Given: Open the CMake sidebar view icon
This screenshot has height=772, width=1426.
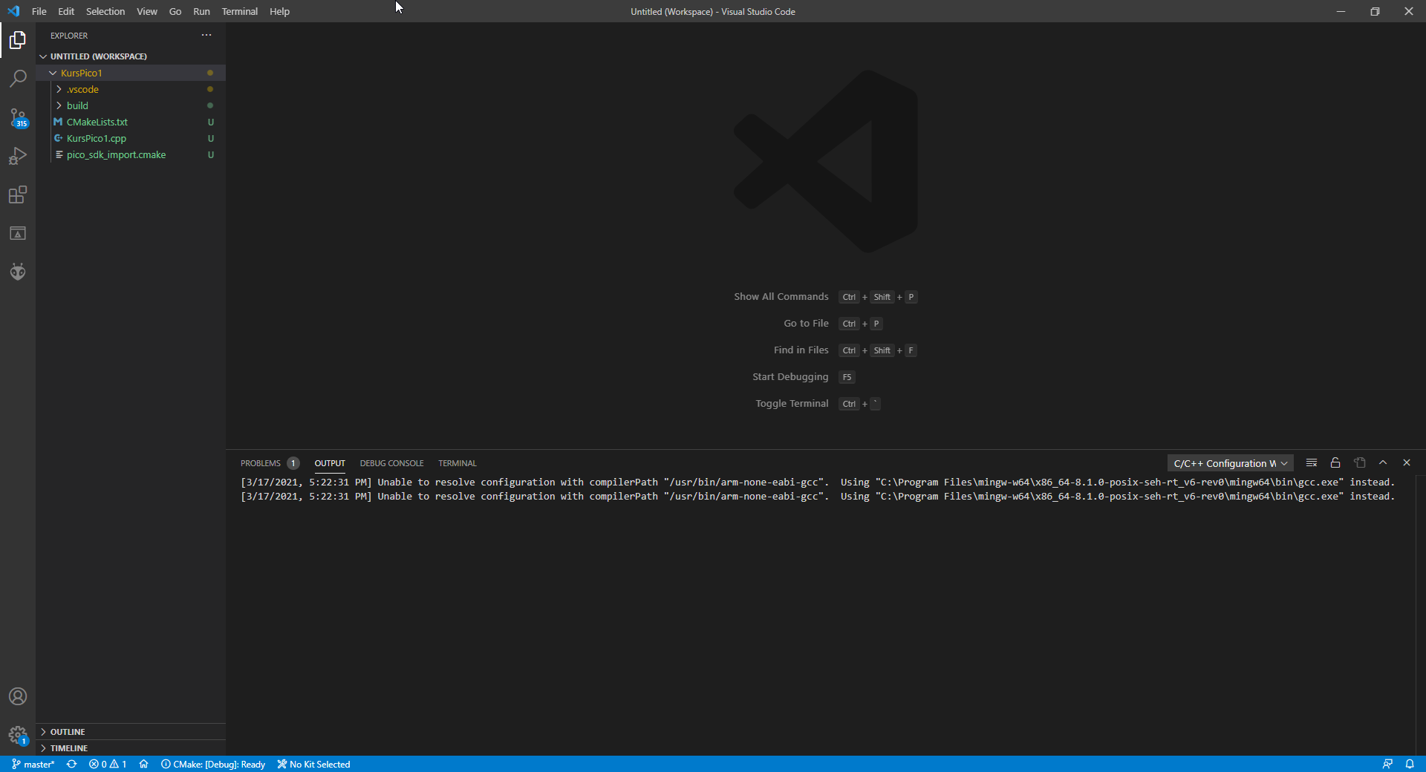Looking at the screenshot, I should pos(18,233).
